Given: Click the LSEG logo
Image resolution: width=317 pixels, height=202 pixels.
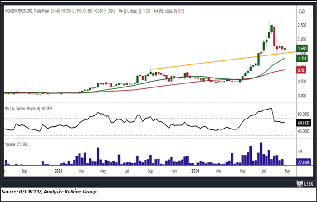Looking at the screenshot, I should click(x=305, y=184).
